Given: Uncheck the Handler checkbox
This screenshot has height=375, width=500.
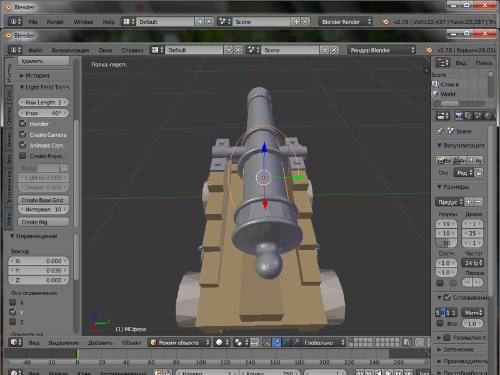Looking at the screenshot, I should pyautogui.click(x=23, y=124).
